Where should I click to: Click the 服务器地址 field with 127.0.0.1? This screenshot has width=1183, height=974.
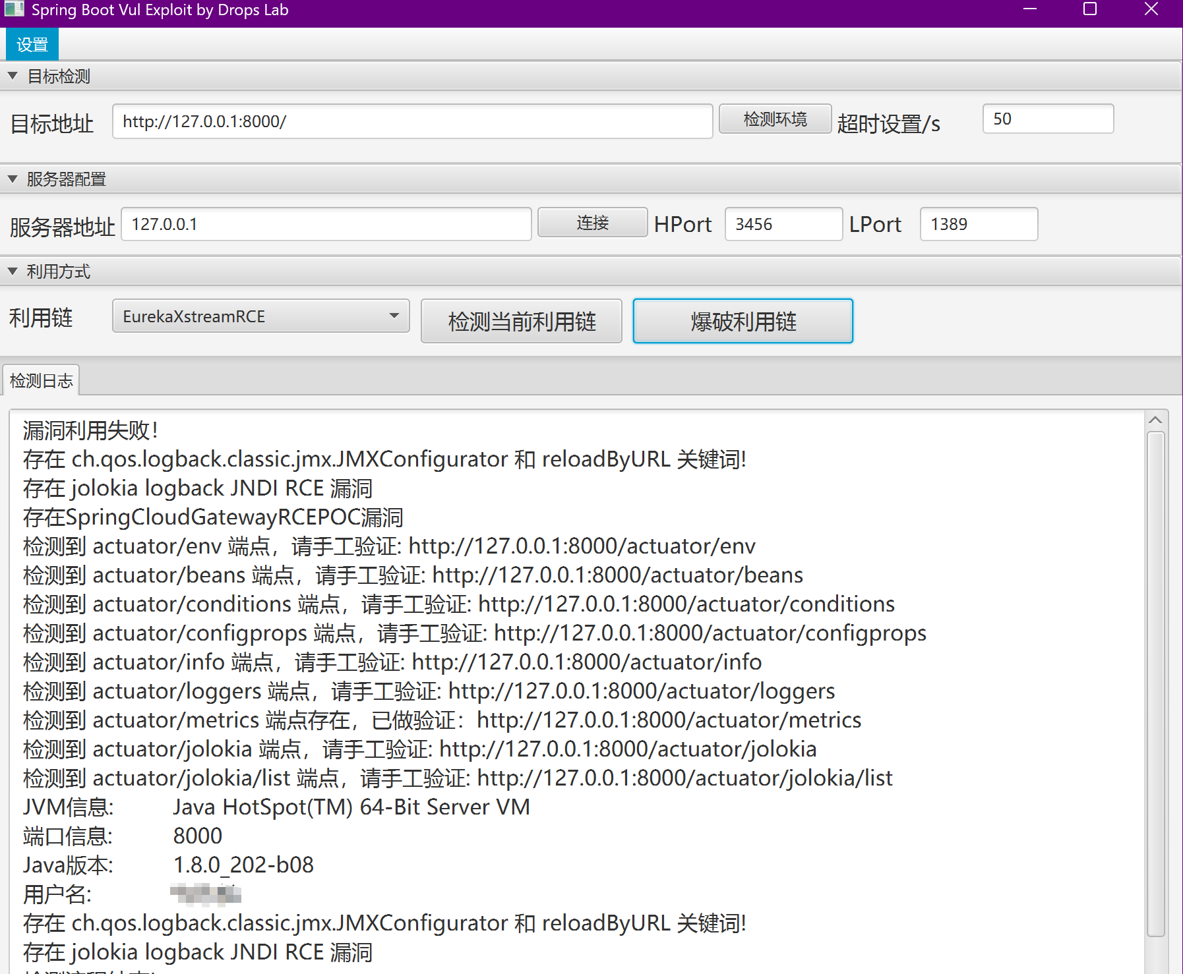point(326,224)
